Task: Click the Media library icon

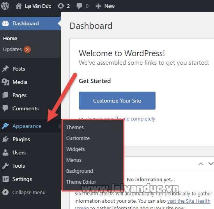Action: 5,82
